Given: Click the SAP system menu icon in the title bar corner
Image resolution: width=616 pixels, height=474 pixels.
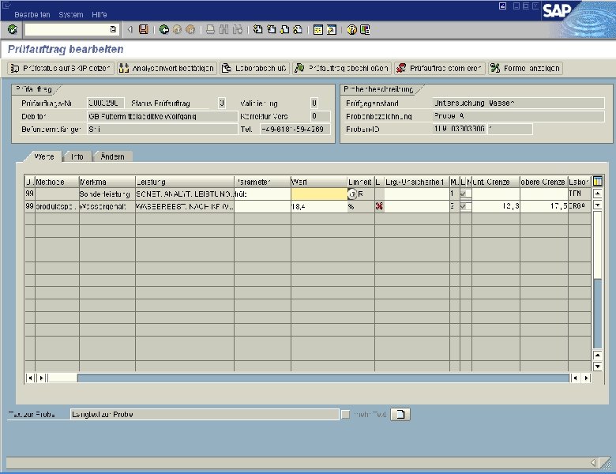Looking at the screenshot, I should point(6,5).
